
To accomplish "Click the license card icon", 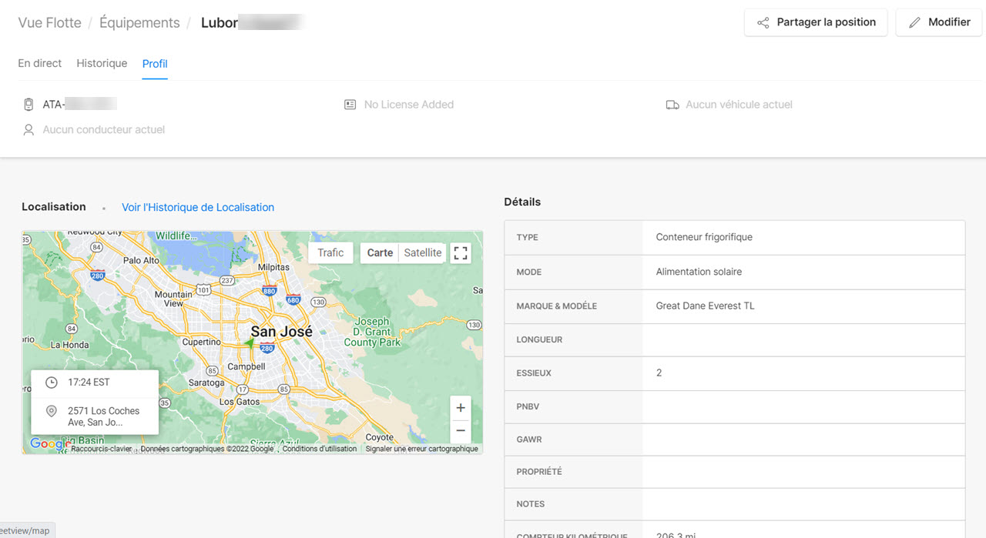I will click(x=350, y=105).
